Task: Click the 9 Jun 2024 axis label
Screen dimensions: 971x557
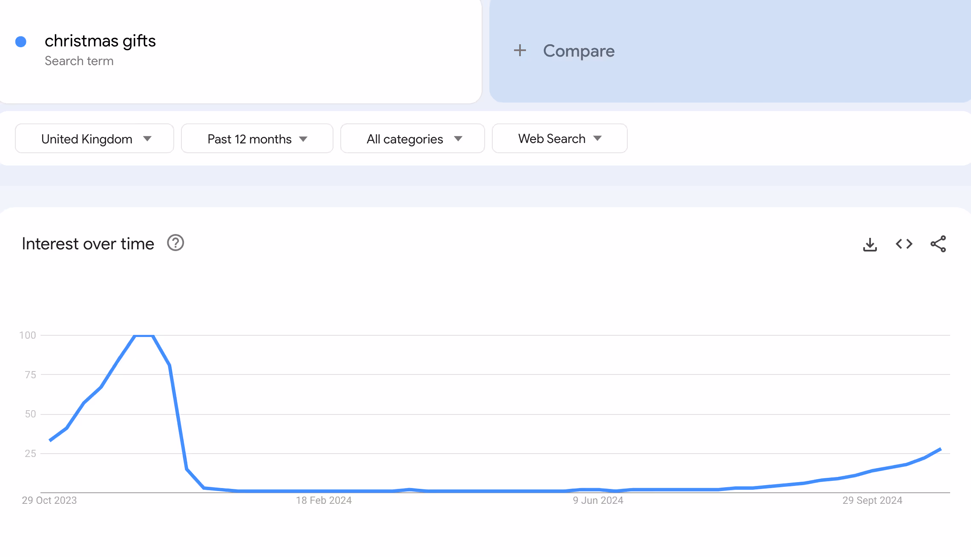Action: click(598, 500)
